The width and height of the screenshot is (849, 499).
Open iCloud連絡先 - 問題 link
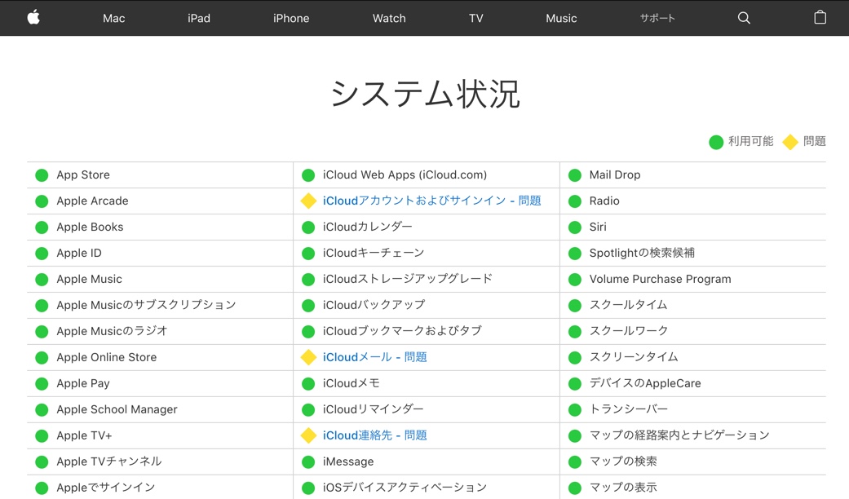[374, 435]
